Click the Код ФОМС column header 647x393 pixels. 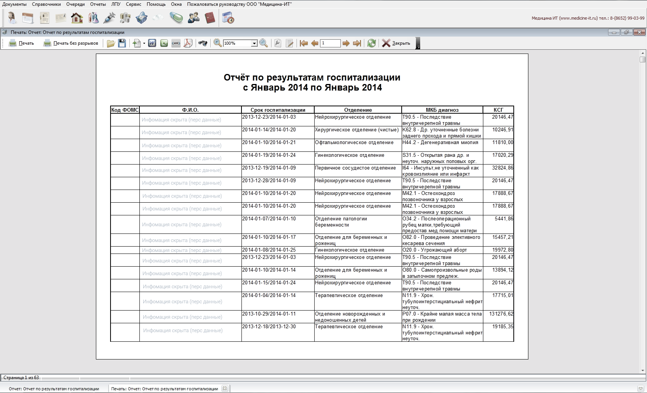pos(125,110)
